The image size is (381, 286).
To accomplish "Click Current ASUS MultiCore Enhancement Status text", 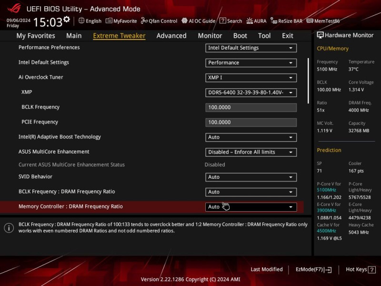I will (x=72, y=164).
